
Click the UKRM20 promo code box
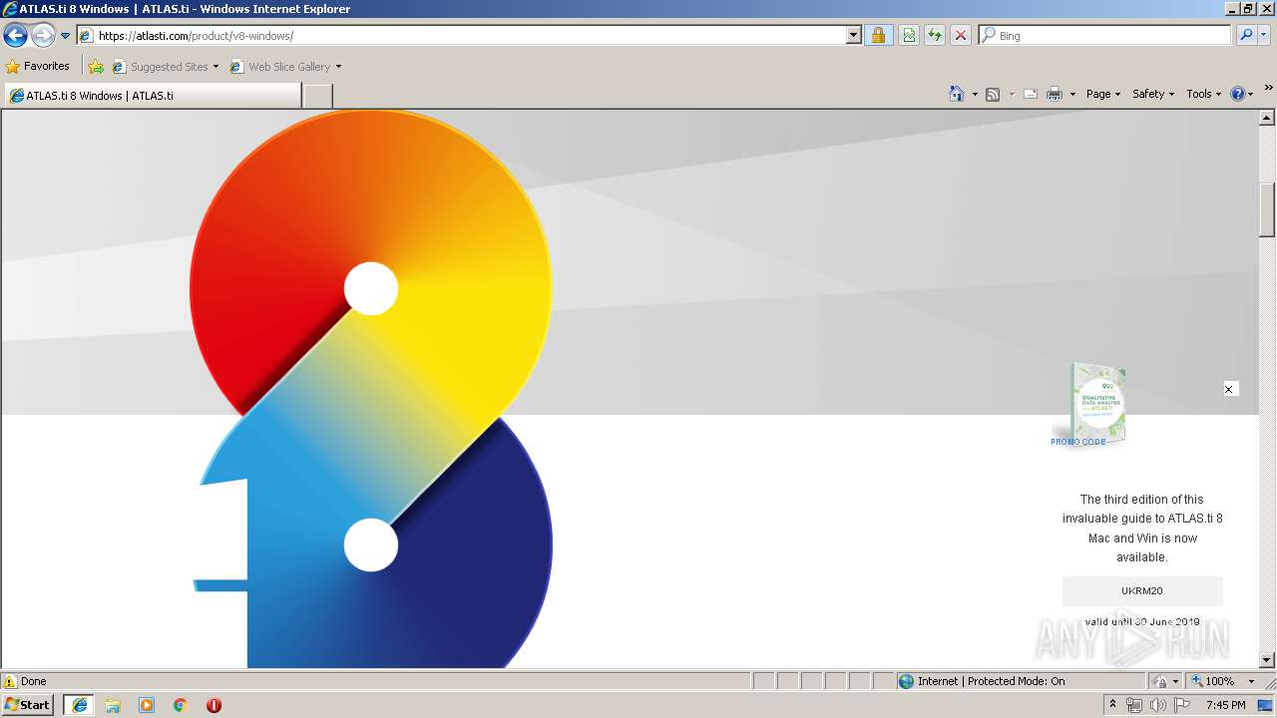pos(1142,590)
